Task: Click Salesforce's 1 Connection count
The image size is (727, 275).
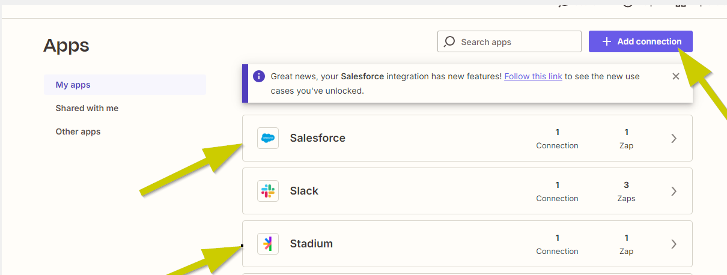Action: [x=558, y=139]
